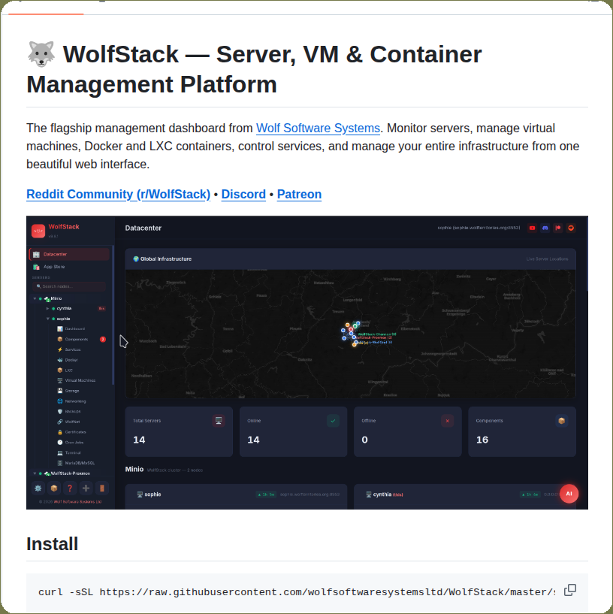Click the Reddit icon in dashboard header

click(571, 228)
